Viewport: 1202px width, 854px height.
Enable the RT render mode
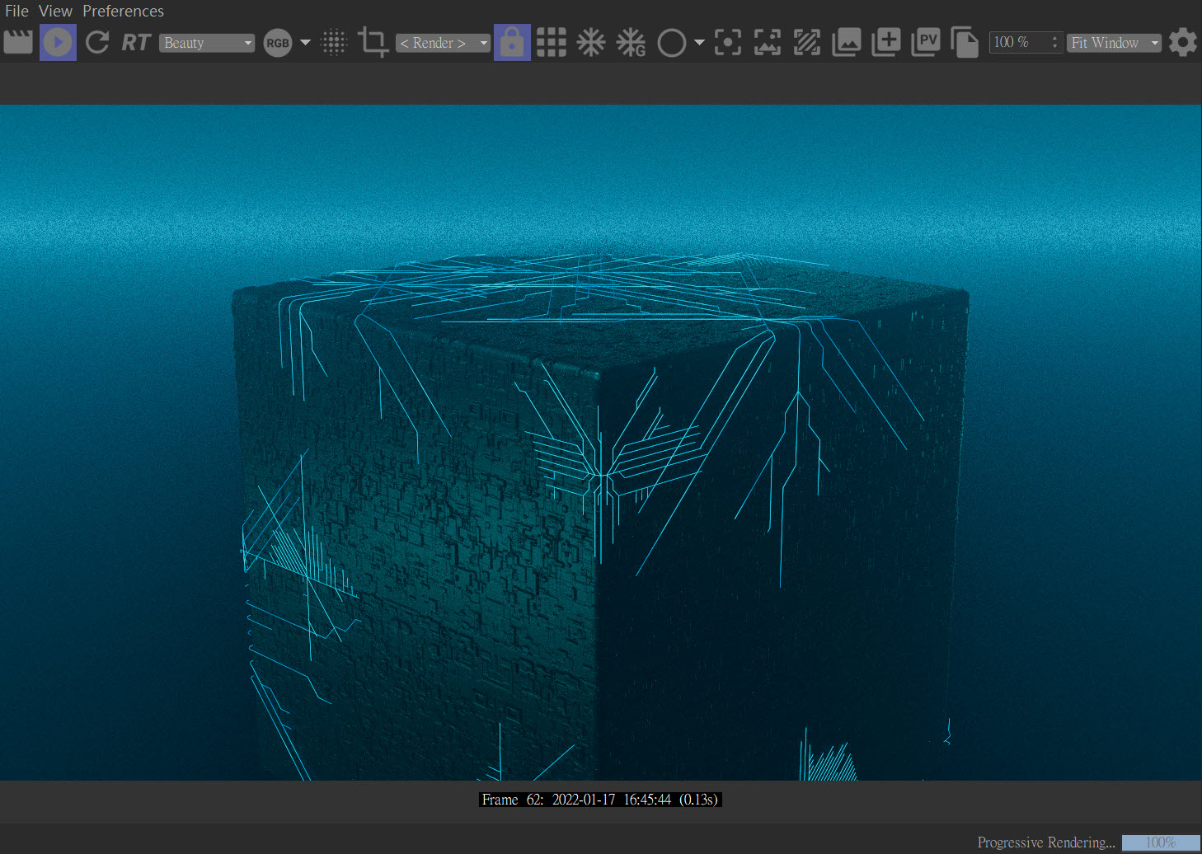(136, 42)
